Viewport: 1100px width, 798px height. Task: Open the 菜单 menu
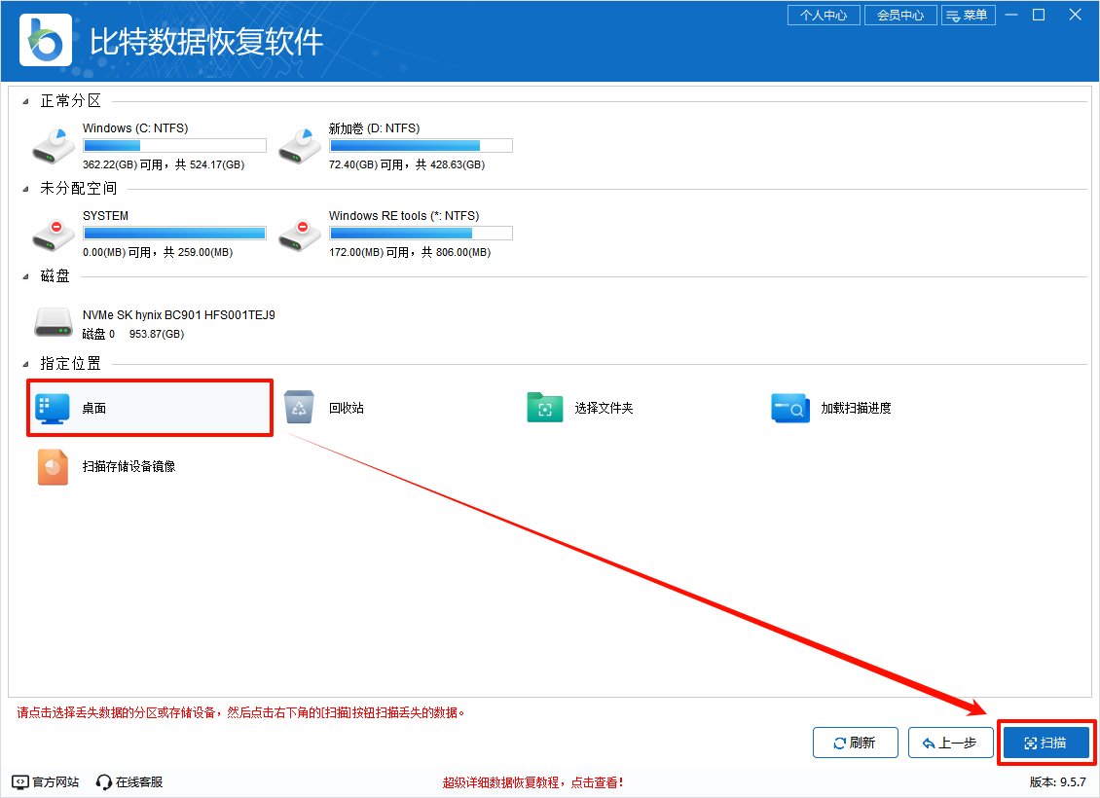tap(969, 15)
